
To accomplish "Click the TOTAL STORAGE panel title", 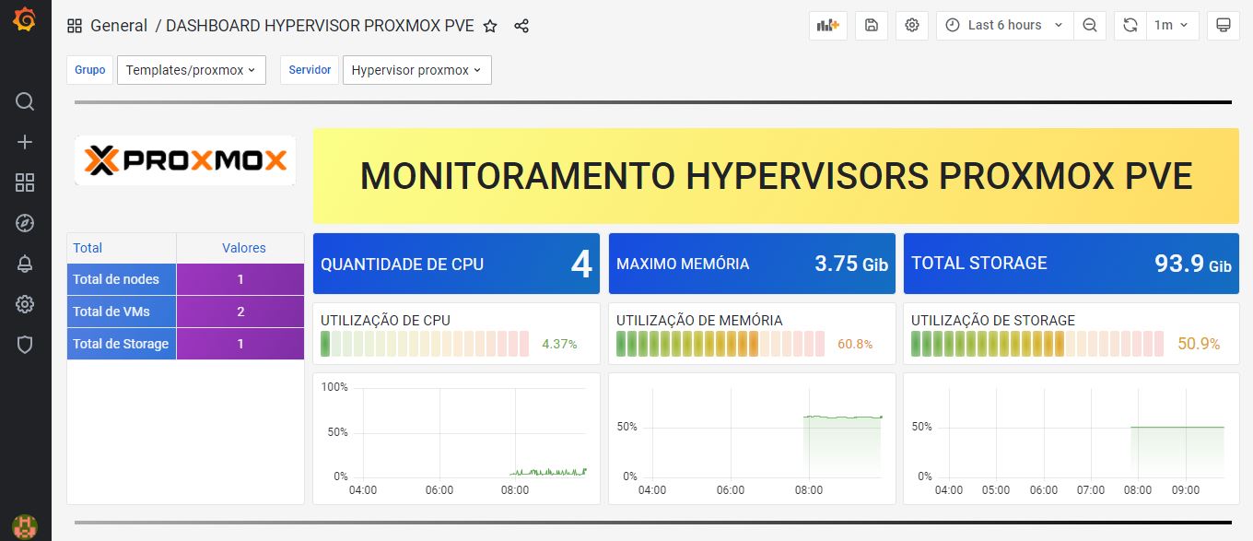I will pyautogui.click(x=979, y=264).
